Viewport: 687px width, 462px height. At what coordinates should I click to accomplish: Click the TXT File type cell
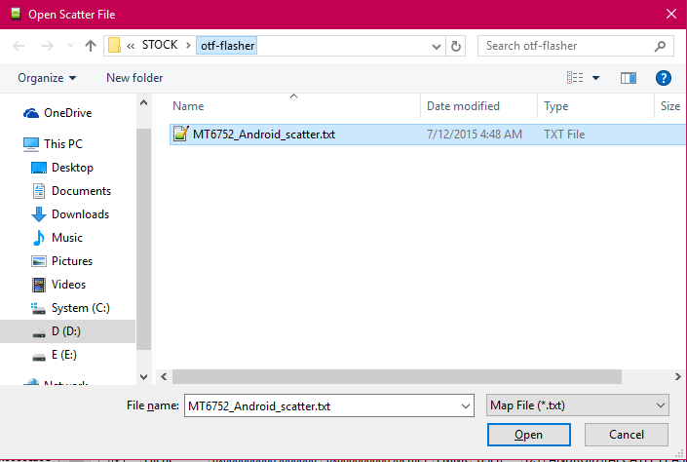[x=564, y=135]
